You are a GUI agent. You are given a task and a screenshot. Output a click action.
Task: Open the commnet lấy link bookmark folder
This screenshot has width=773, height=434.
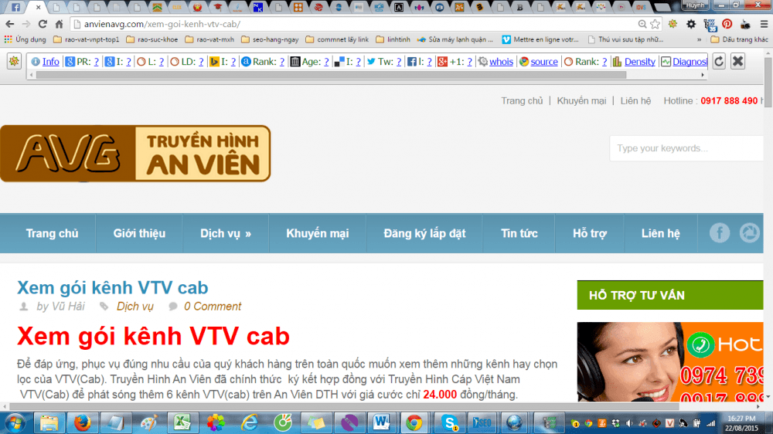[x=337, y=39]
